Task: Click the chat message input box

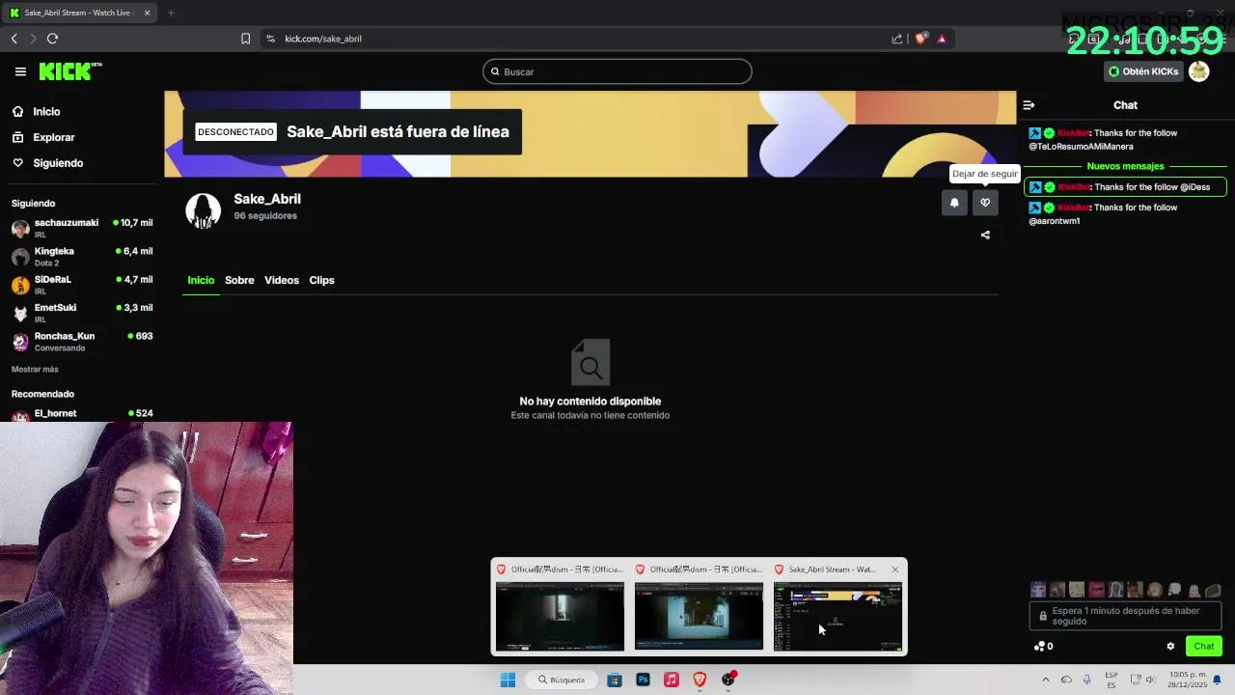Action: pos(1125,616)
